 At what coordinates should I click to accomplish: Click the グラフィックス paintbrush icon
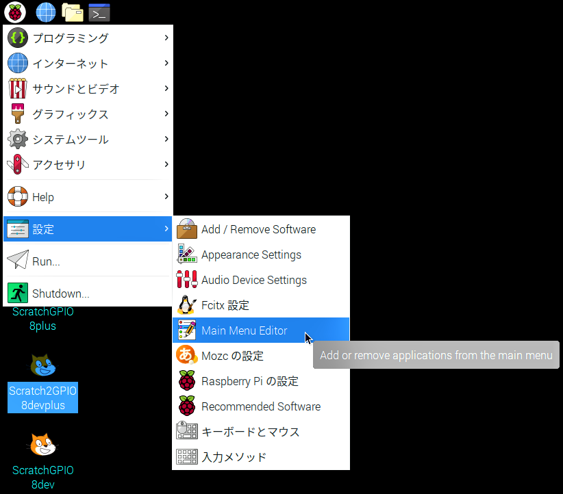18,114
